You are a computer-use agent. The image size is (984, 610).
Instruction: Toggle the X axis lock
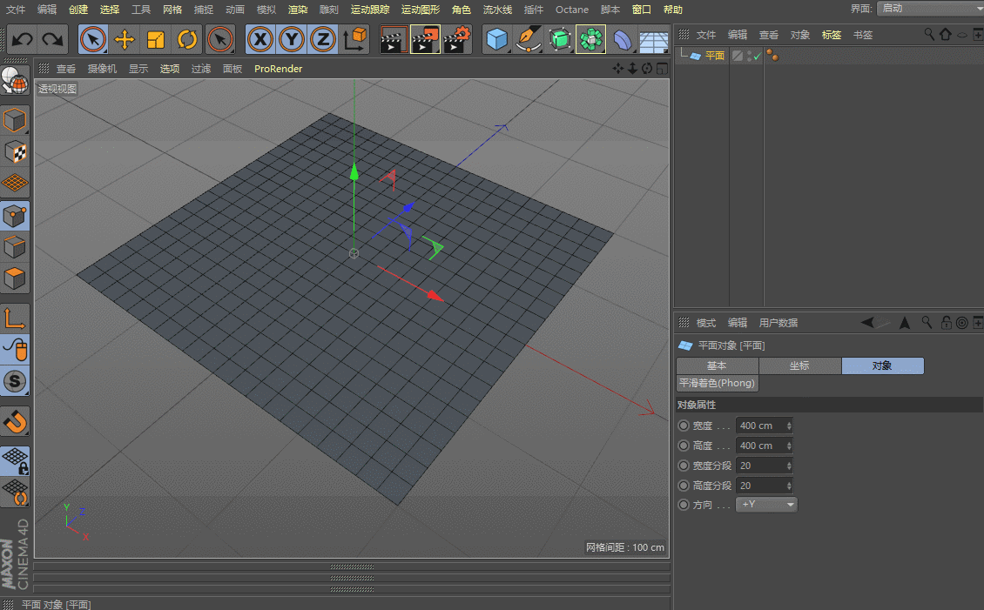point(259,40)
